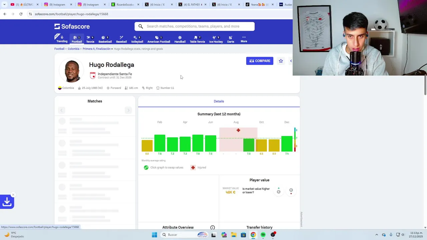This screenshot has height=240, width=427.
Task: Close the download widget overlay
Action: point(13,195)
